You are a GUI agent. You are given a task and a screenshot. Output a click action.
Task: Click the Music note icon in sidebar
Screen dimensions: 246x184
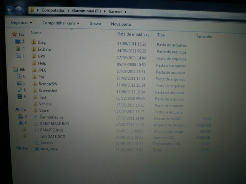(20, 90)
